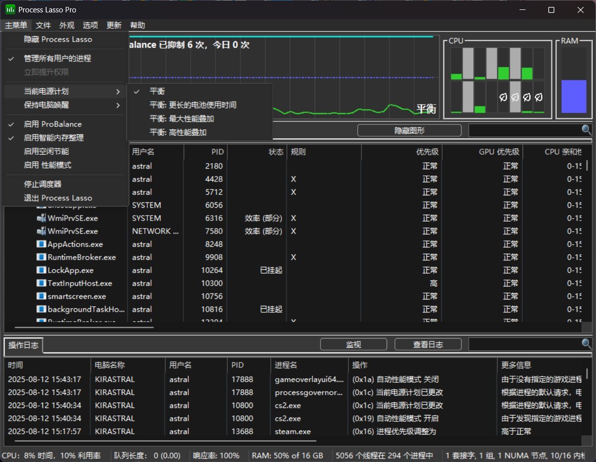Toggle 管理所有用户的进程 menu option

65,58
